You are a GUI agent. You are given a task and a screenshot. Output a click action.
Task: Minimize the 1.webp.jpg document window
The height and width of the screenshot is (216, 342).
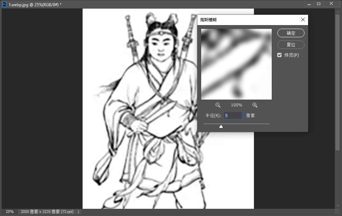pos(309,4)
